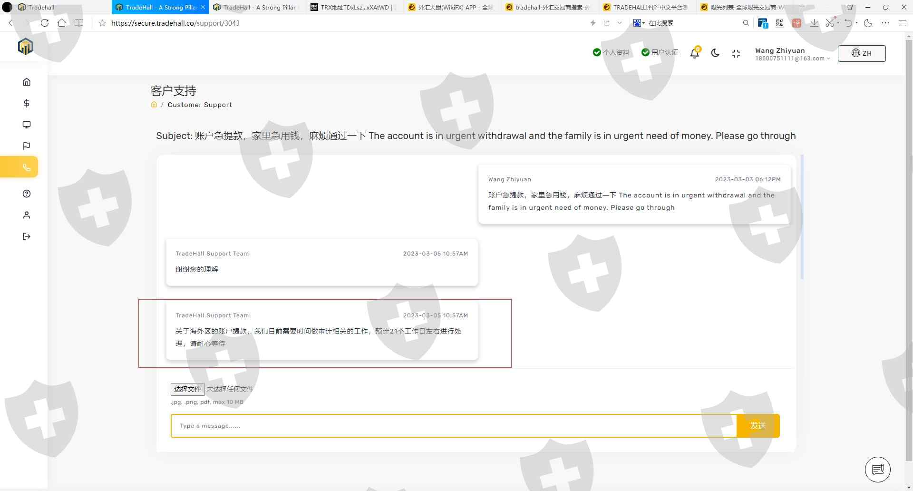Focus the Type a message input
The image size is (913, 491).
(x=454, y=426)
